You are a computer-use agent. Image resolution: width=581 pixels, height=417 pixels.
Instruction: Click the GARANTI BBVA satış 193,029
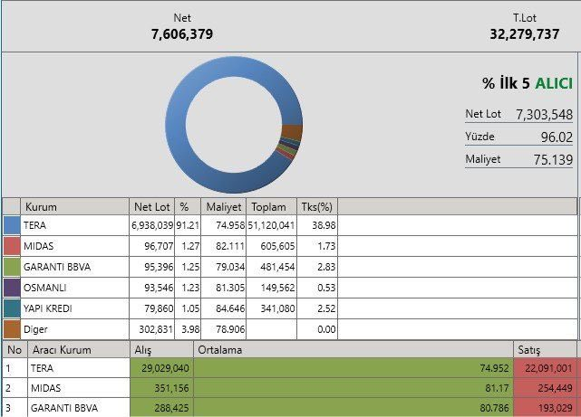click(555, 408)
